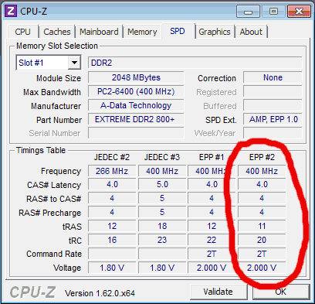This screenshot has height=304, width=315.
Task: Maximize the CPU-Z window
Action: click(x=273, y=12)
